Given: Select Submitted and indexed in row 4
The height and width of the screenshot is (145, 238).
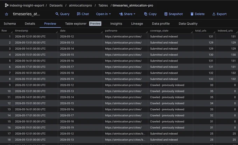Looking at the screenshot, I should click(x=164, y=55).
